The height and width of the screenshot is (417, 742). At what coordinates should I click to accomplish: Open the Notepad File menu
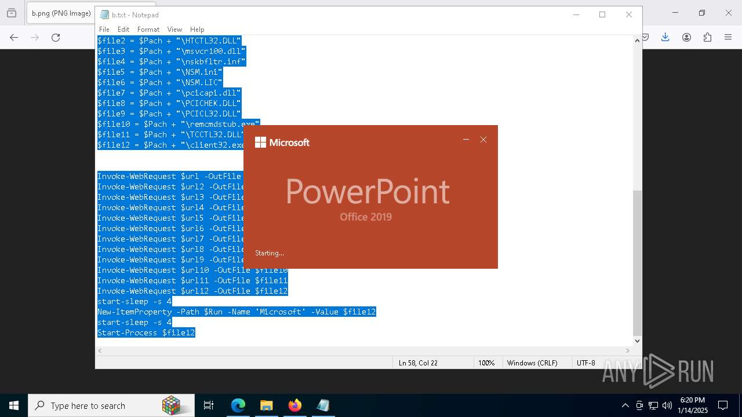point(104,30)
